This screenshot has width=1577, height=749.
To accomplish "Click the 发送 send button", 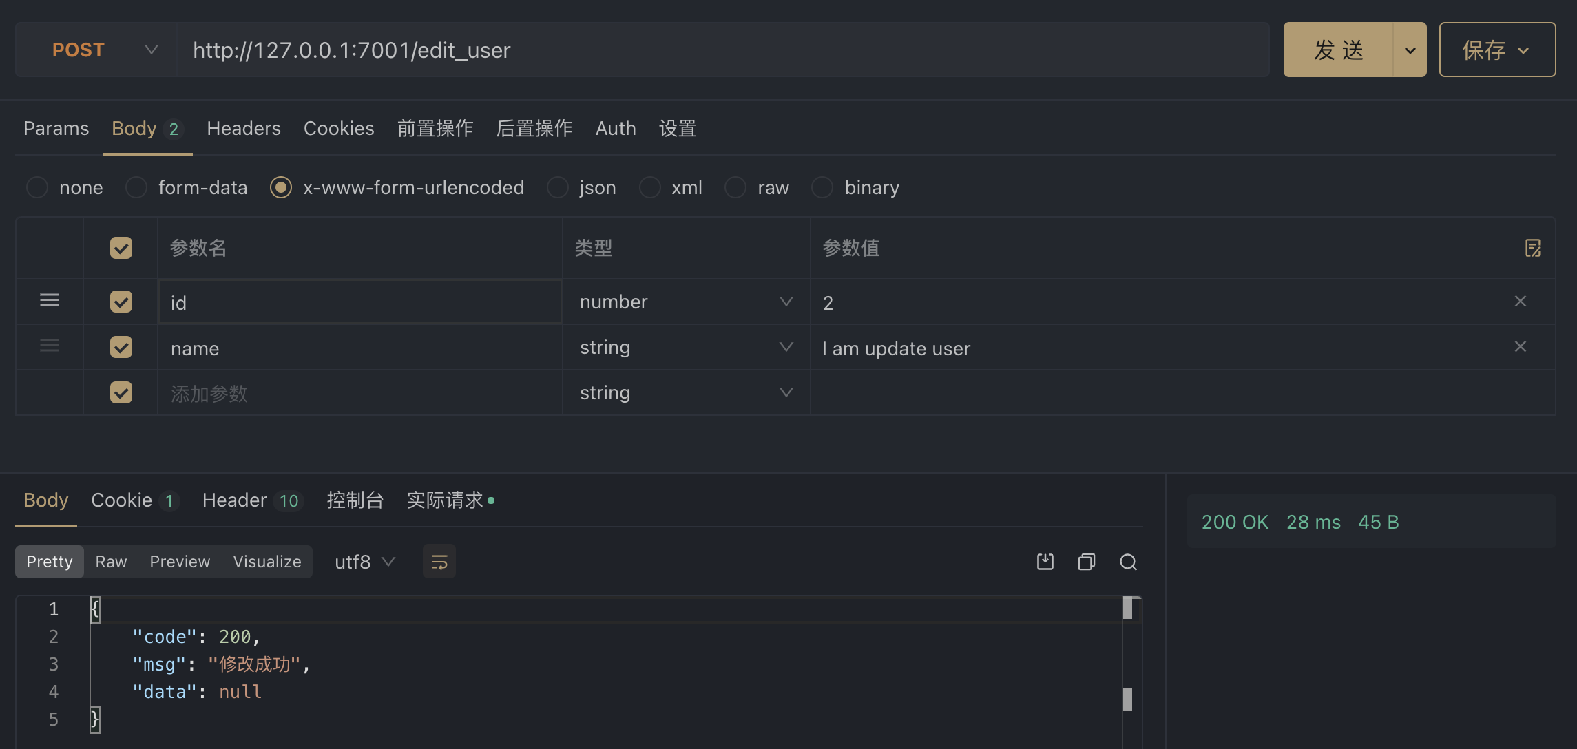I will pos(1338,50).
